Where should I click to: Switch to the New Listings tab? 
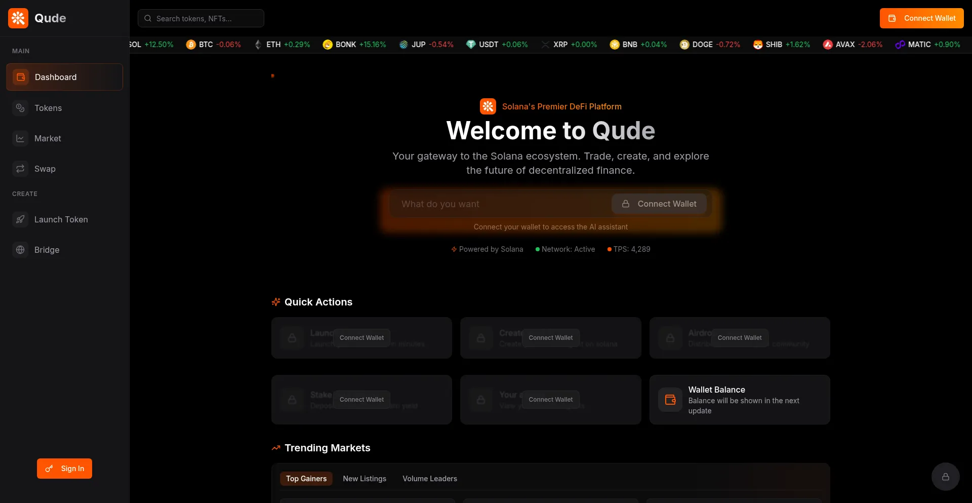(364, 479)
